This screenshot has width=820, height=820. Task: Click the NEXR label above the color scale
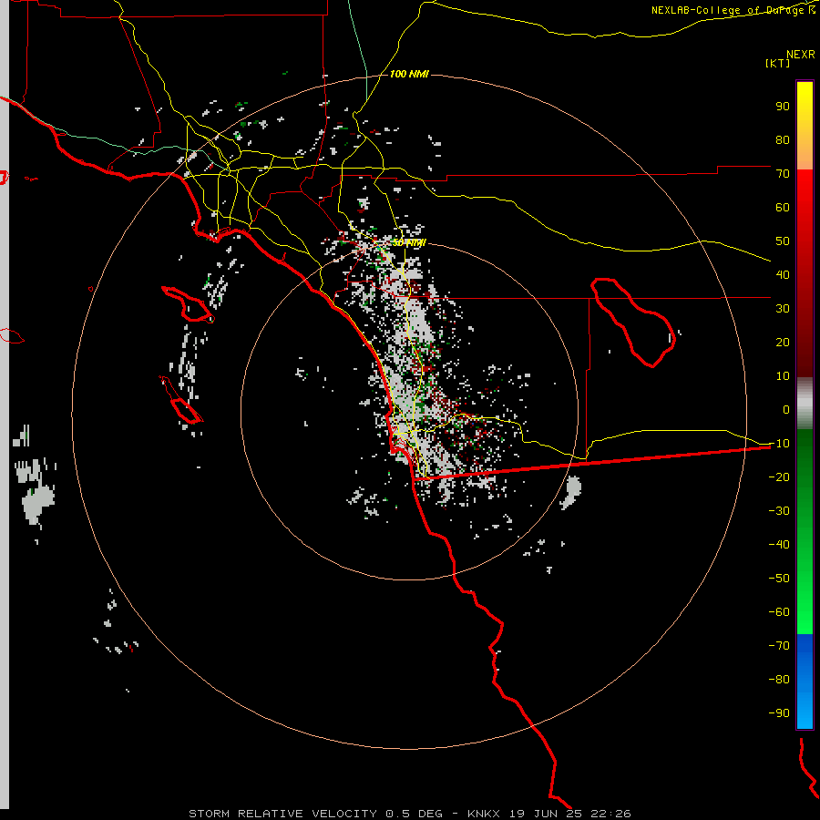[x=801, y=55]
